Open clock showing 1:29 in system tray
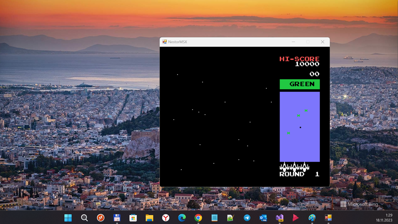 (x=384, y=218)
